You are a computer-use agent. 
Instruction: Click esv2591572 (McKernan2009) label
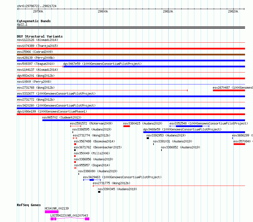pyautogui.click(x=91, y=123)
